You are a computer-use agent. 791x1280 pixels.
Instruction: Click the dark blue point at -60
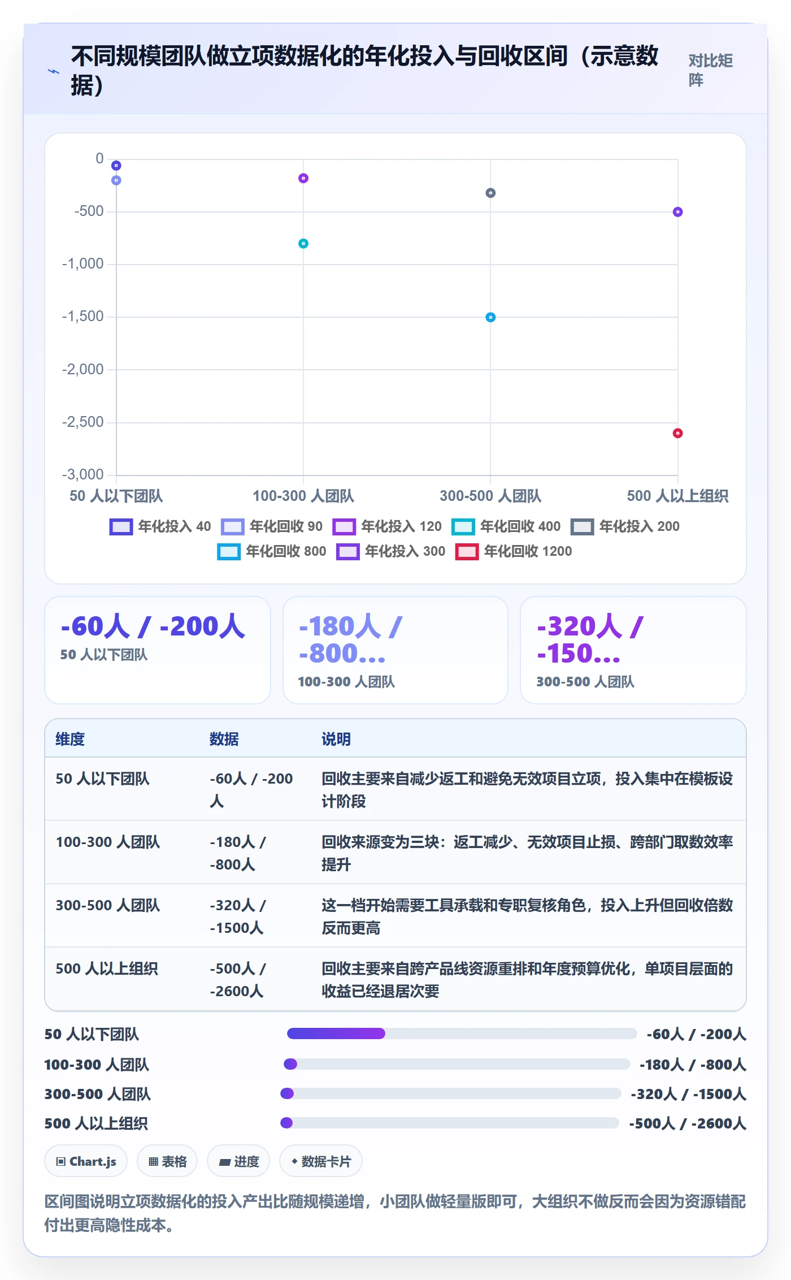coord(116,166)
